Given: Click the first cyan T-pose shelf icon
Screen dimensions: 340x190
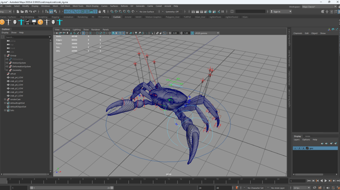Looking at the screenshot, I should pos(21,22).
